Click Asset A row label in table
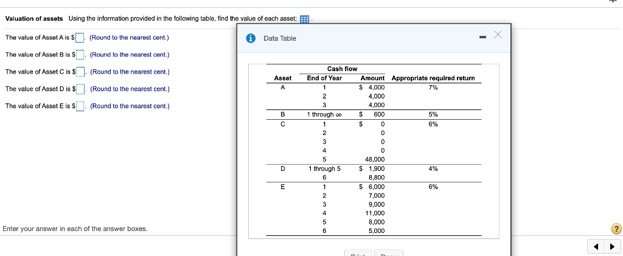623x256 pixels. coord(282,88)
